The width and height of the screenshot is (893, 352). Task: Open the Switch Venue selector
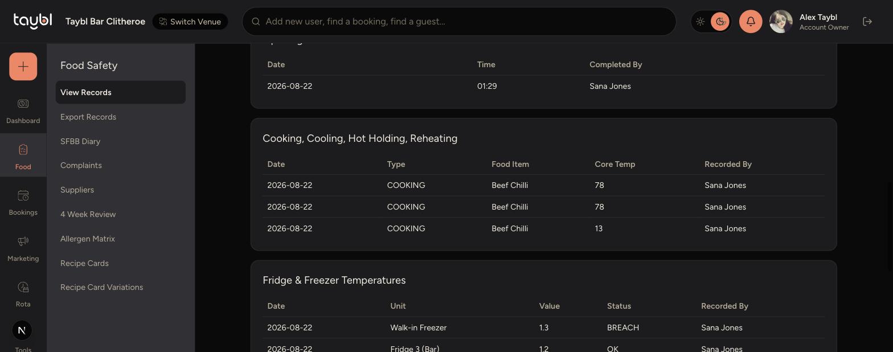(190, 22)
